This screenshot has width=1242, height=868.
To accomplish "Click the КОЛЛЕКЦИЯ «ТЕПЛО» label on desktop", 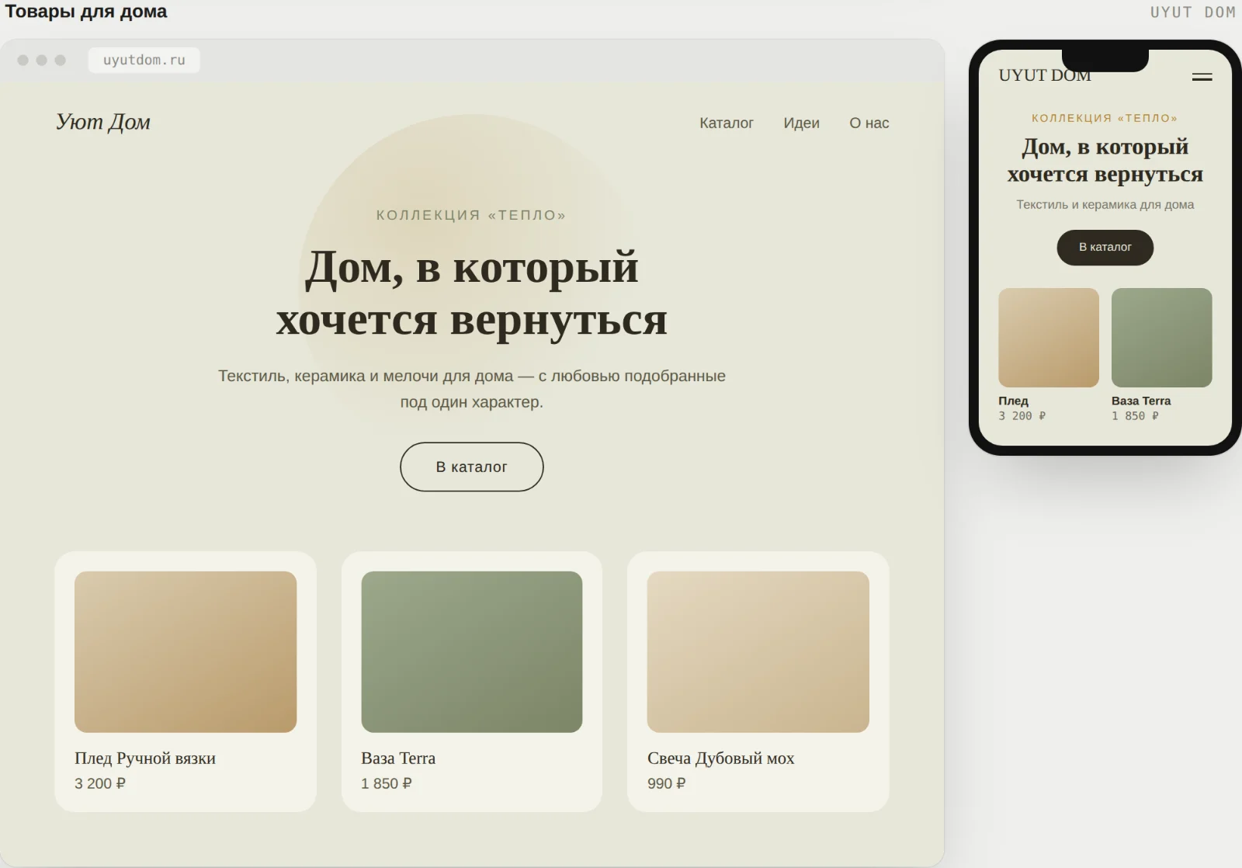I will pos(472,215).
